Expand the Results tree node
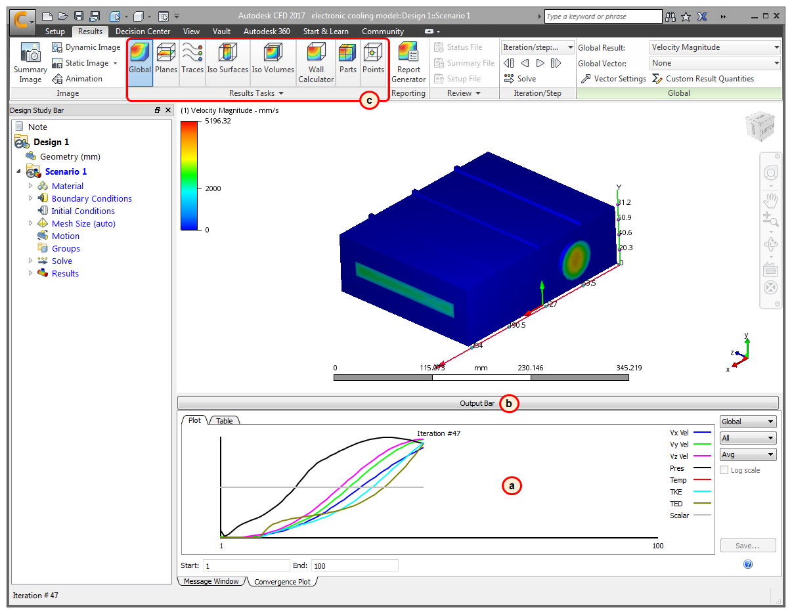792x614 pixels. pyautogui.click(x=30, y=273)
